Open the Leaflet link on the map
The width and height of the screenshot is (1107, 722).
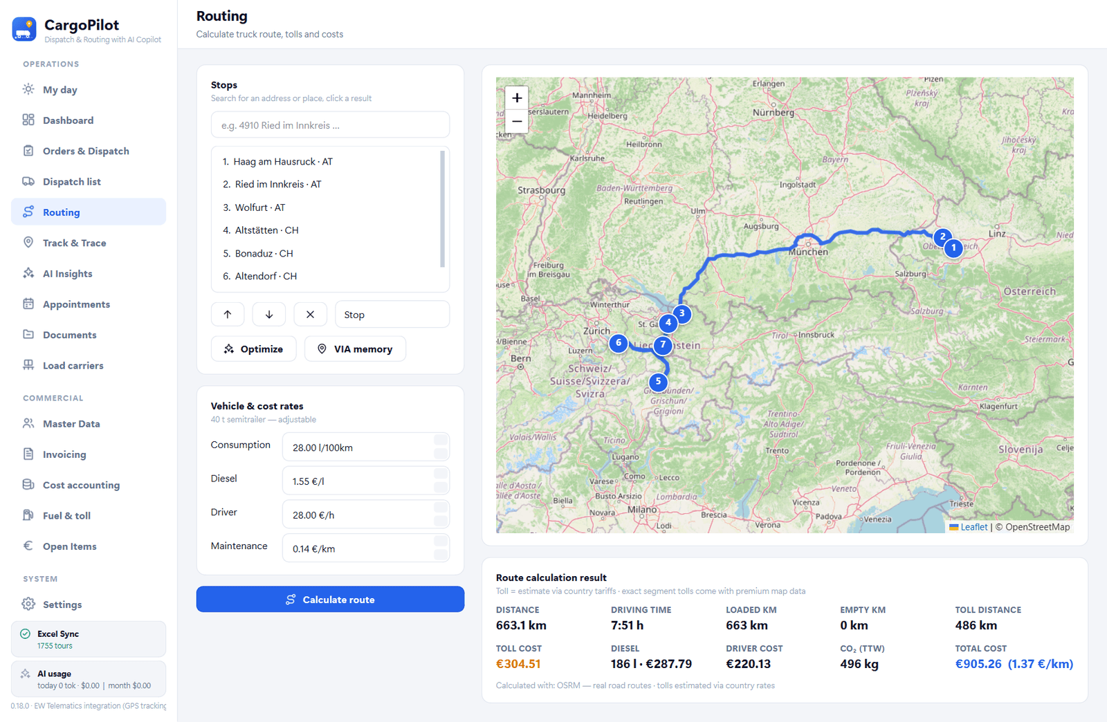973,527
